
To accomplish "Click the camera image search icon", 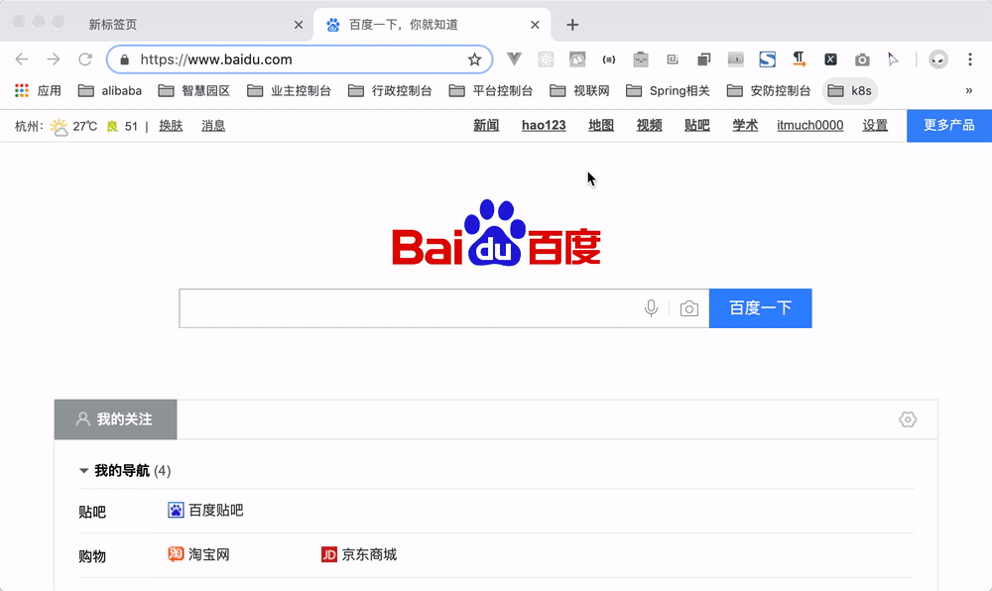I will tap(689, 308).
